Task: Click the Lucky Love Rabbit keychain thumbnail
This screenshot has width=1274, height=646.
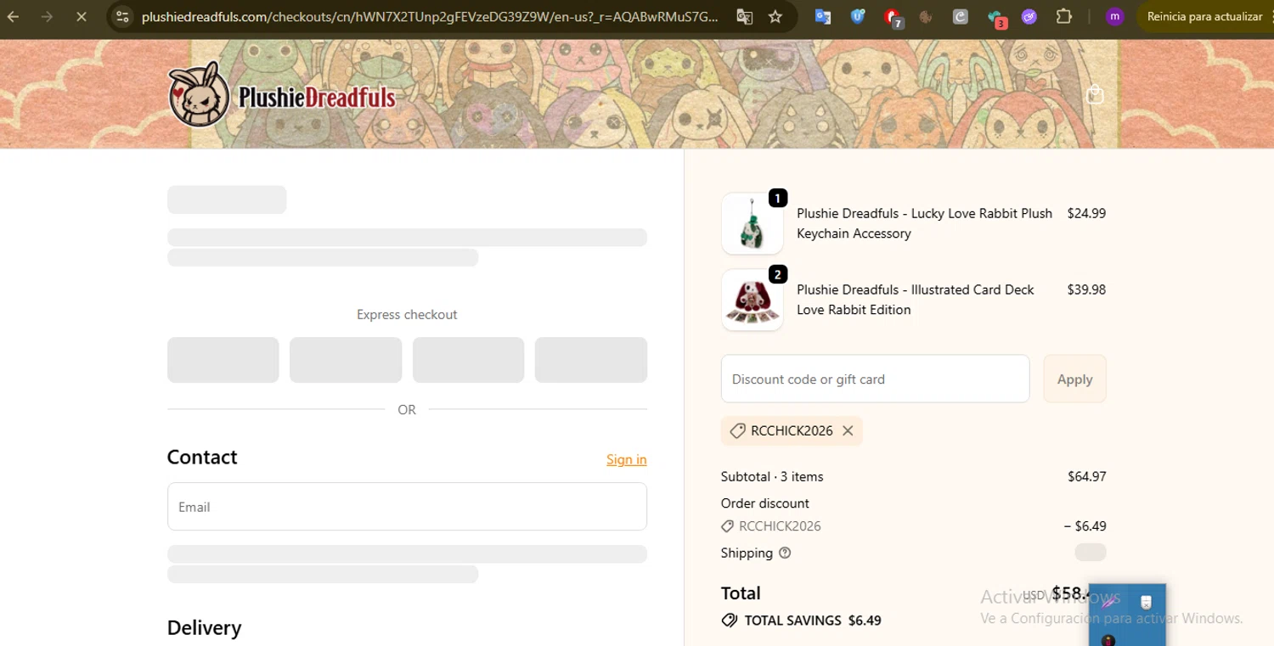Action: point(752,223)
